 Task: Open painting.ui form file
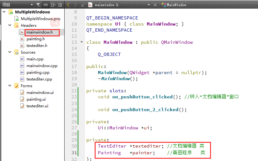[x=36, y=99]
